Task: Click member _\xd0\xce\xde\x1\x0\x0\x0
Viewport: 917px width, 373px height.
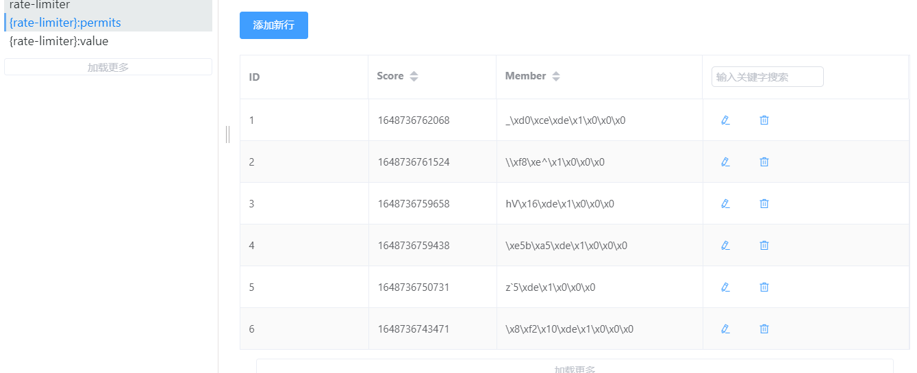Action: 566,120
